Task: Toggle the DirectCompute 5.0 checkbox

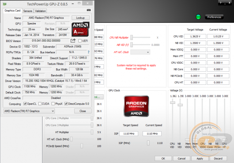Action: (66, 104)
